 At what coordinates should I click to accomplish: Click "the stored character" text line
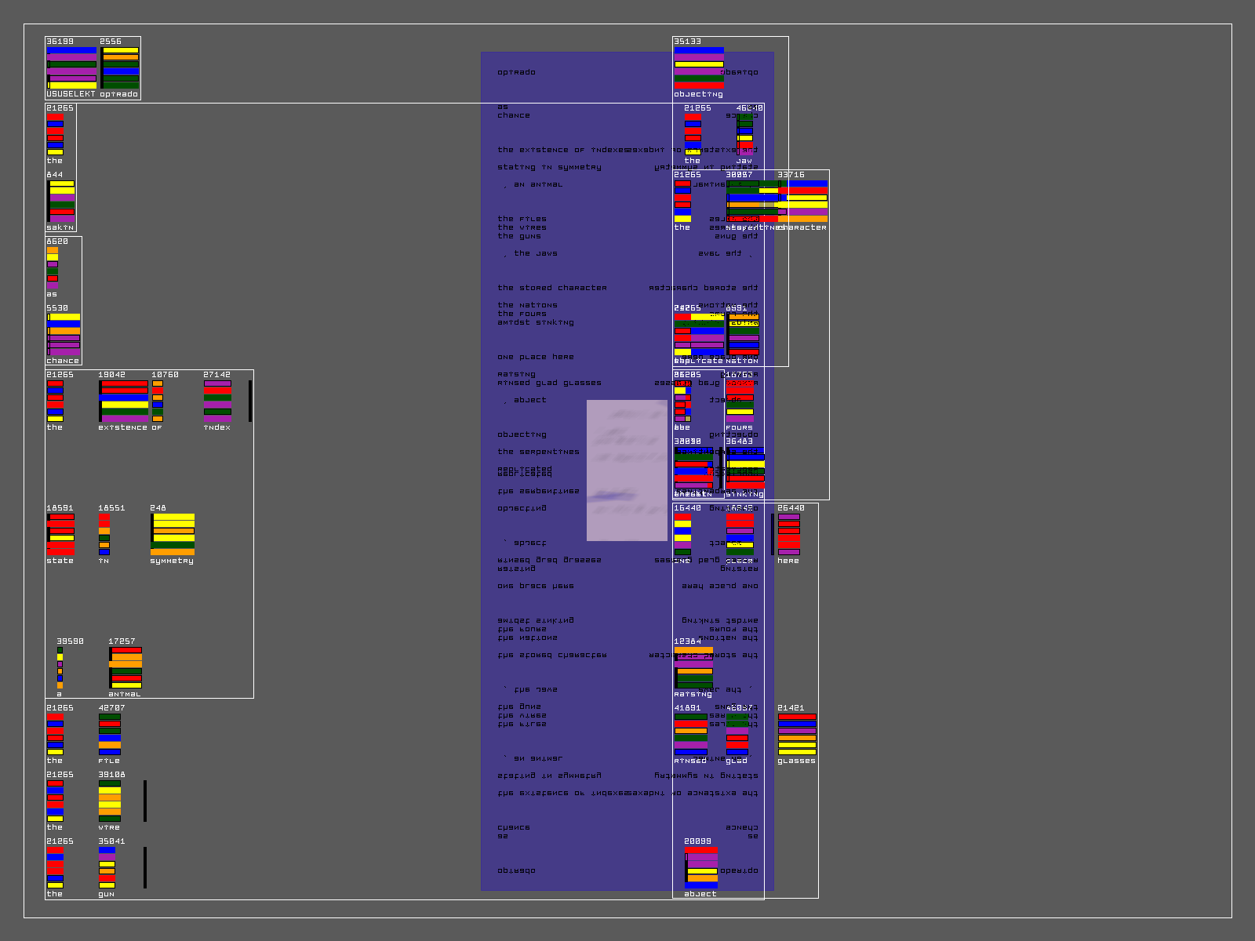coord(552,288)
